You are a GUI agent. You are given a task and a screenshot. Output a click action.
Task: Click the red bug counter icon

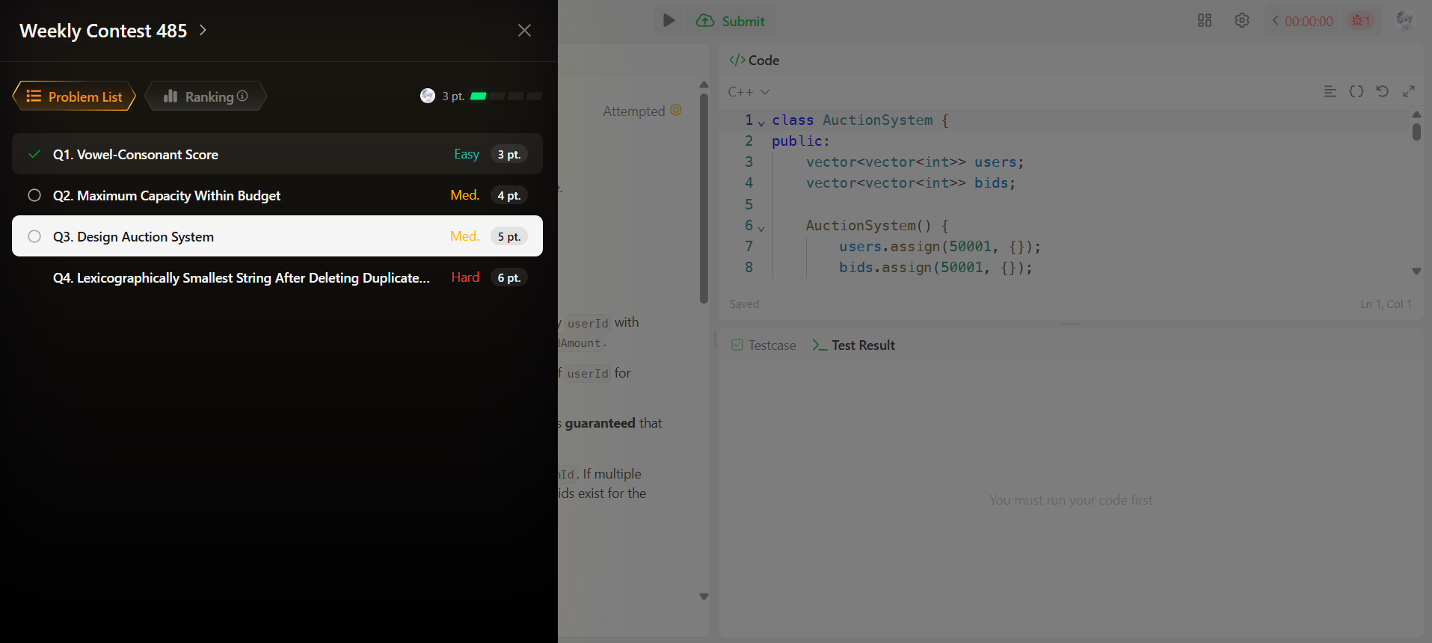[x=1360, y=21]
